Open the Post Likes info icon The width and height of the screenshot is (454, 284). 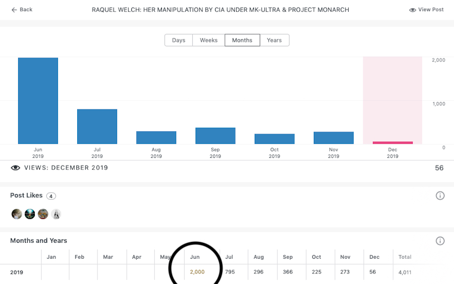point(440,196)
